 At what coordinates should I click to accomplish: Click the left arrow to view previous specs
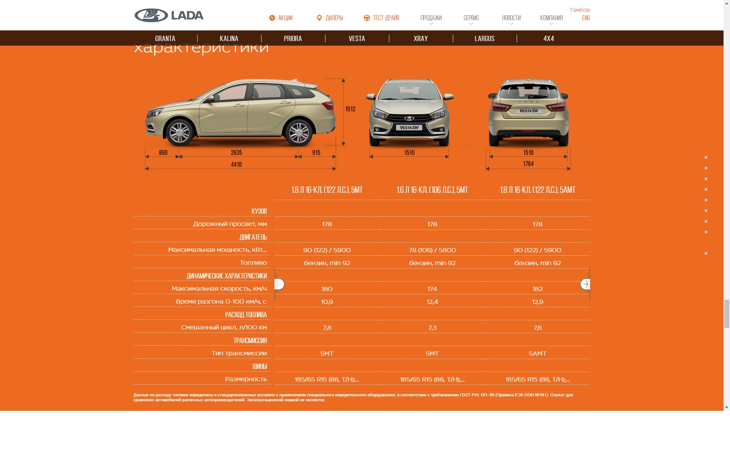279,284
